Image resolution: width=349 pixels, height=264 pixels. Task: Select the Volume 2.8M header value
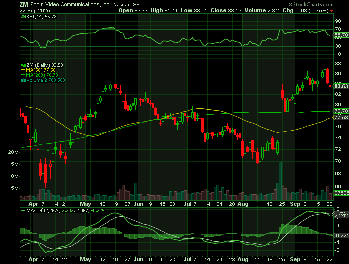pyautogui.click(x=262, y=10)
